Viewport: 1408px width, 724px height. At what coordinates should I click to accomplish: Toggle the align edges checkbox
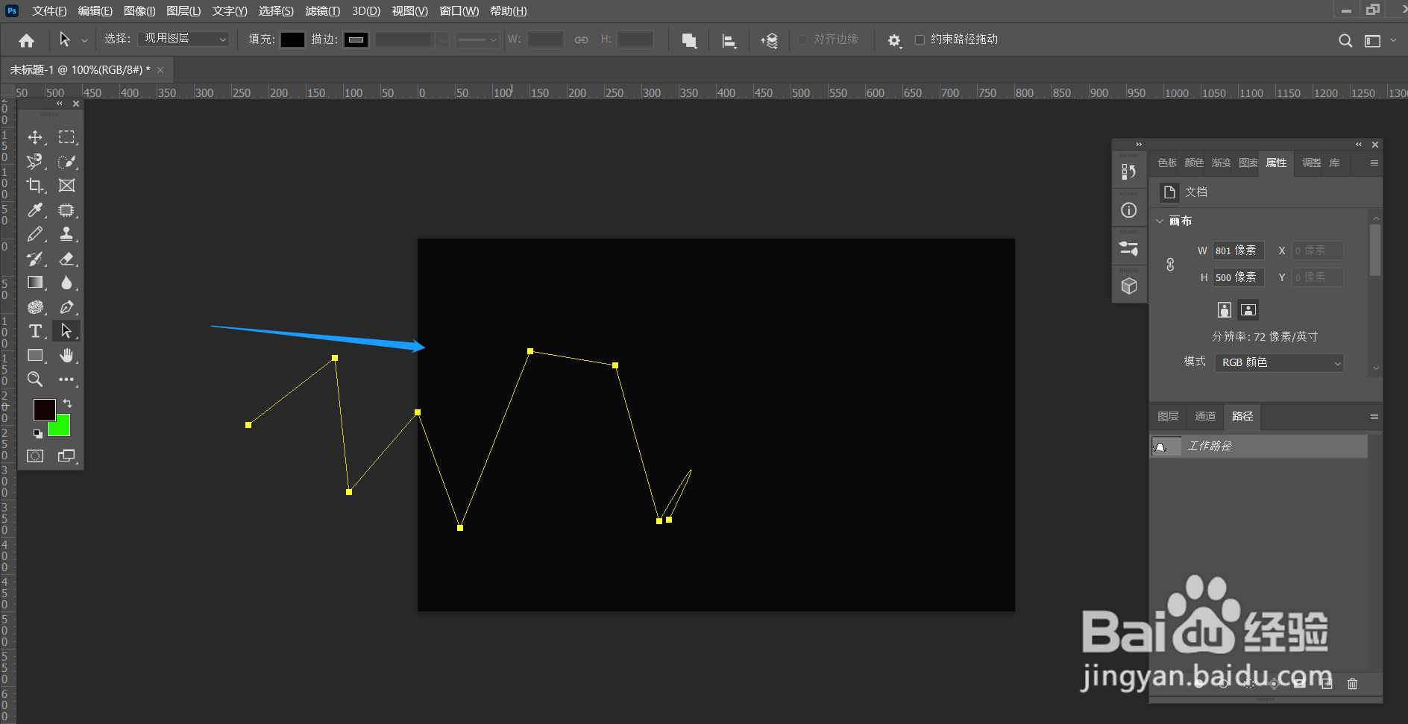click(803, 40)
